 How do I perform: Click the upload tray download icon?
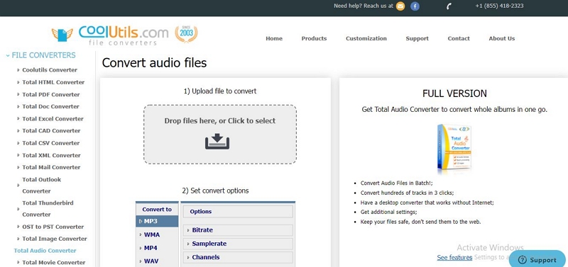click(217, 141)
